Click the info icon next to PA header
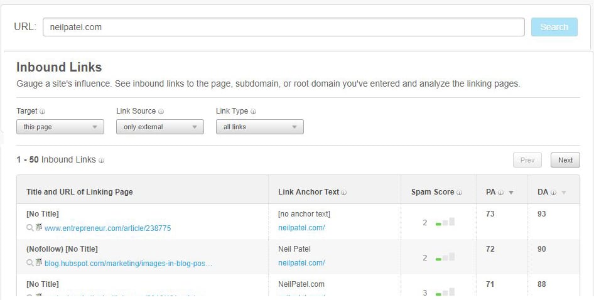This screenshot has width=594, height=300. coord(501,193)
